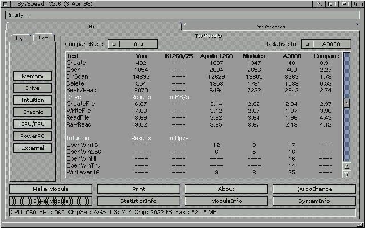Click the WinLayer16 row label
Viewport: 365px width, 228px height.
pos(83,172)
